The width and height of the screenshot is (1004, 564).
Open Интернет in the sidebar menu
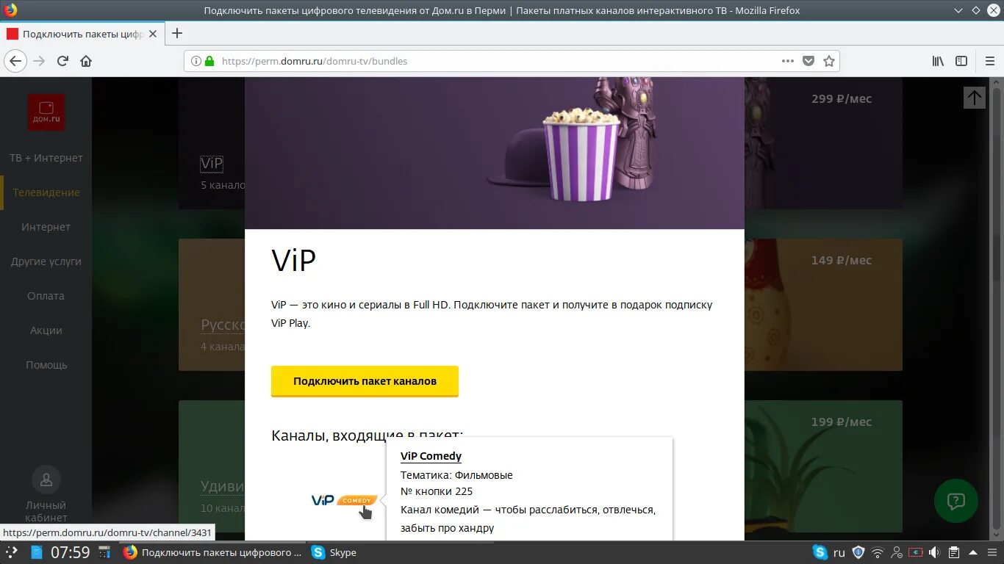46,227
